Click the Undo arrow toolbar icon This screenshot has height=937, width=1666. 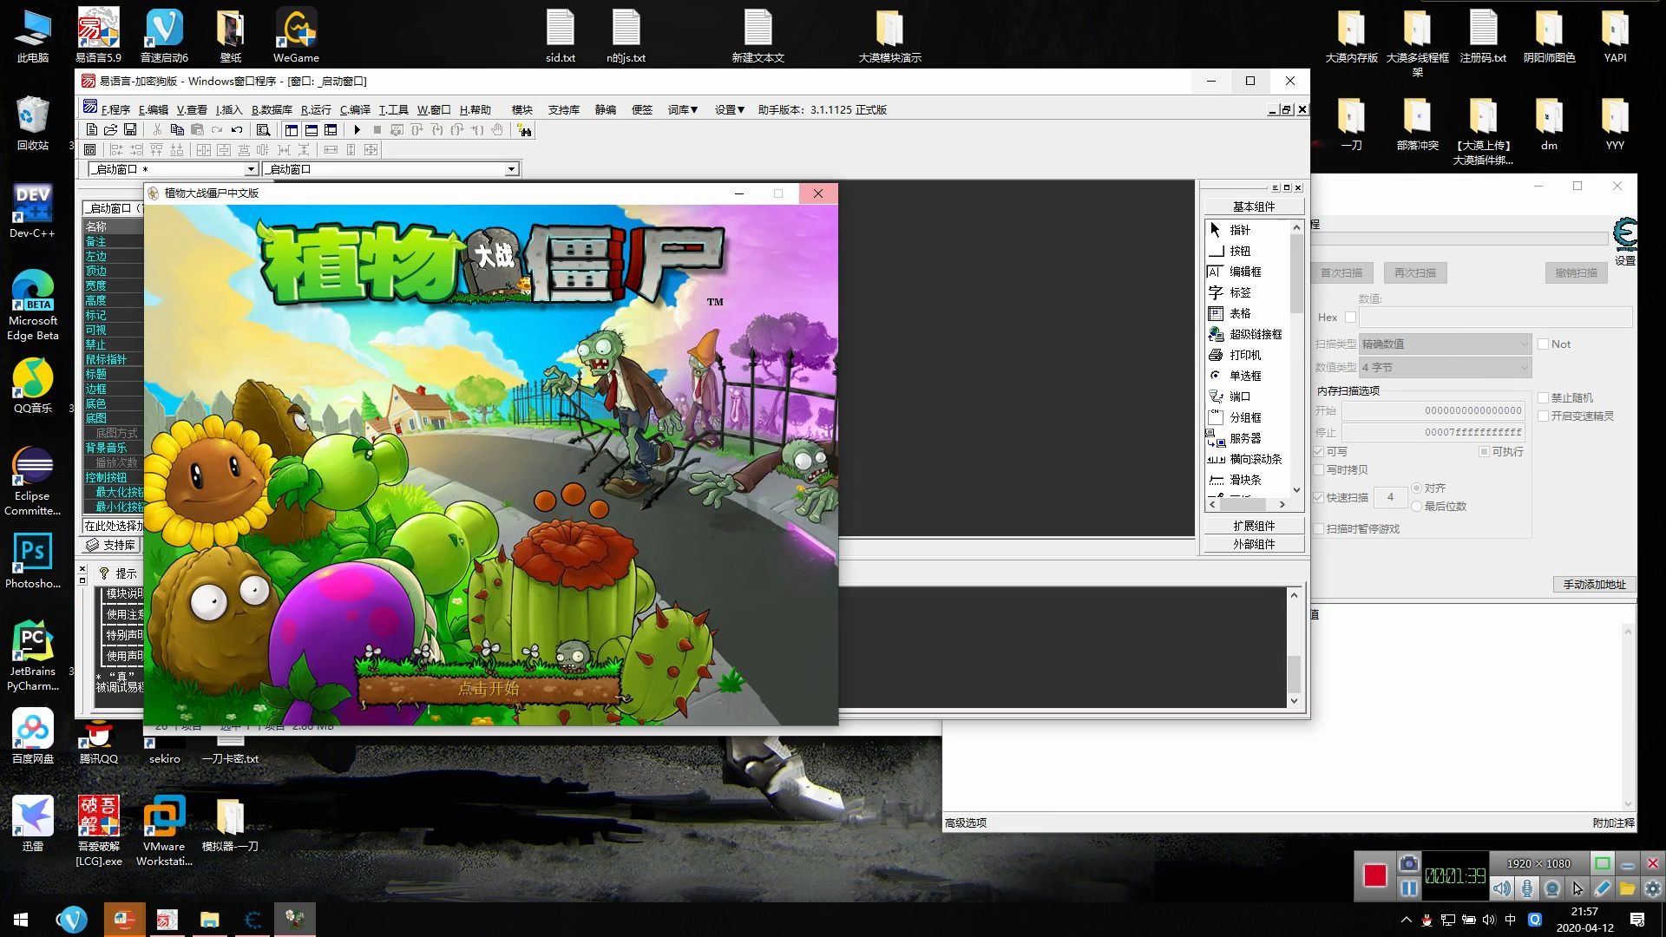(237, 130)
